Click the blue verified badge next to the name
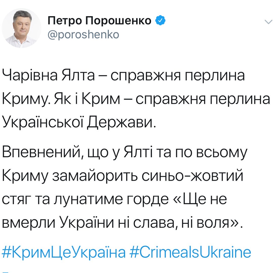 [160, 21]
